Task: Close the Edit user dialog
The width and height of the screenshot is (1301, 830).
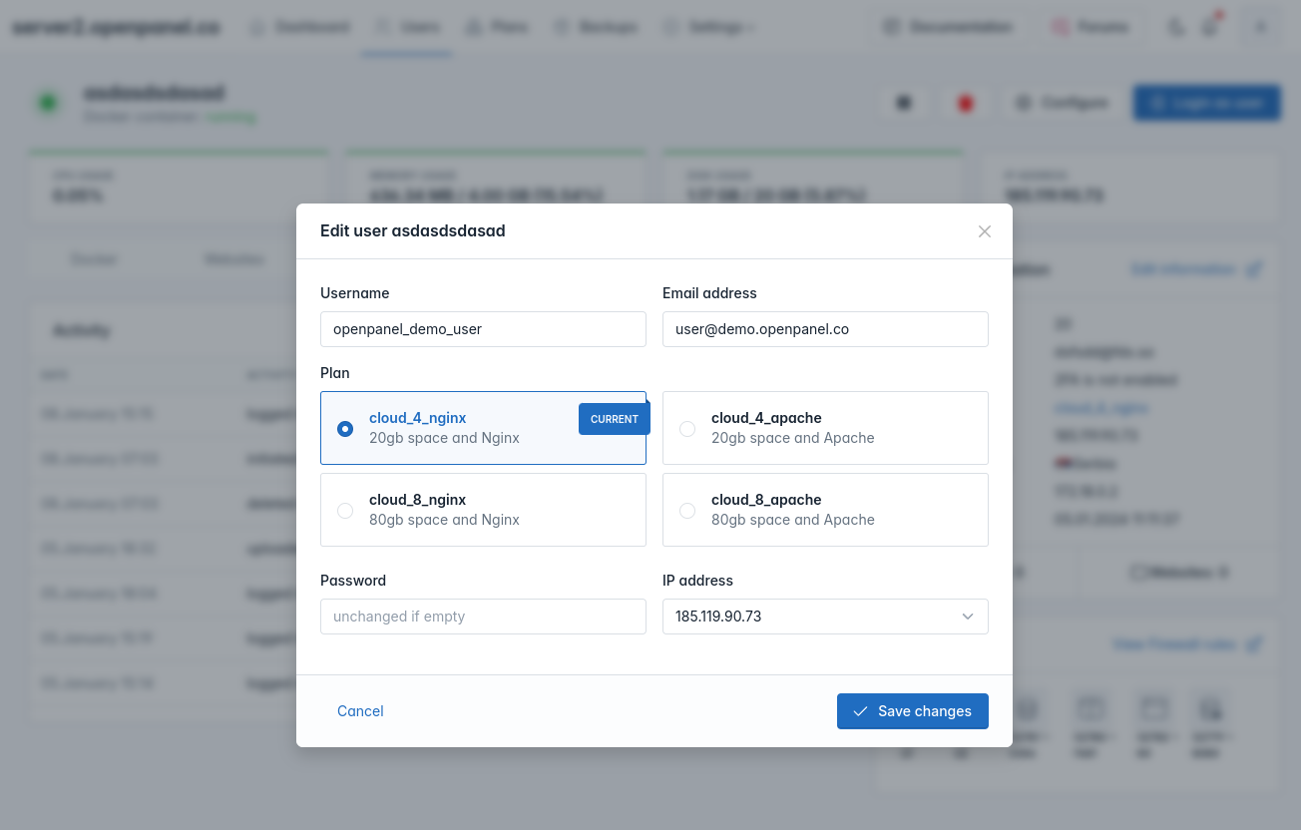Action: point(985,231)
